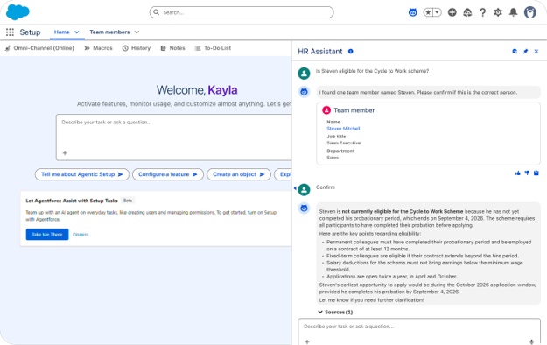Expand the Home tab chevron
Viewport: 547px width, 345px height.
point(77,32)
